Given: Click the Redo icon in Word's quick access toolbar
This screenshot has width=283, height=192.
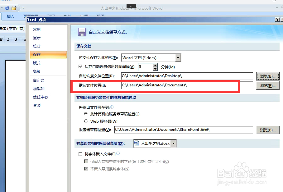Looking at the screenshot, I should pyautogui.click(x=7, y=8).
